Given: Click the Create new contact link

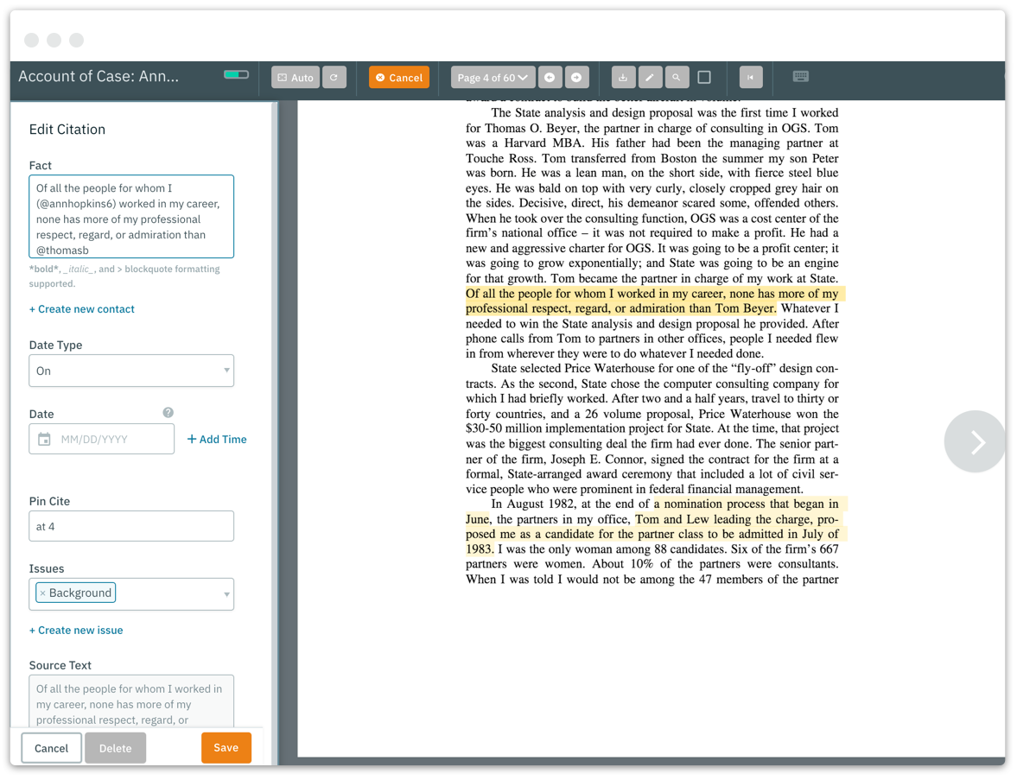Looking at the screenshot, I should (x=82, y=308).
